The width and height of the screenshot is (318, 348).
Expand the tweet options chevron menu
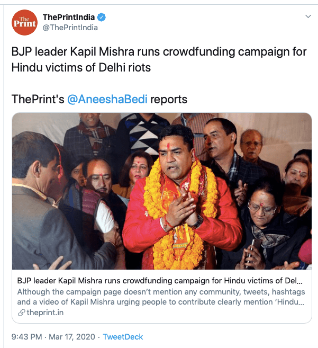308,17
